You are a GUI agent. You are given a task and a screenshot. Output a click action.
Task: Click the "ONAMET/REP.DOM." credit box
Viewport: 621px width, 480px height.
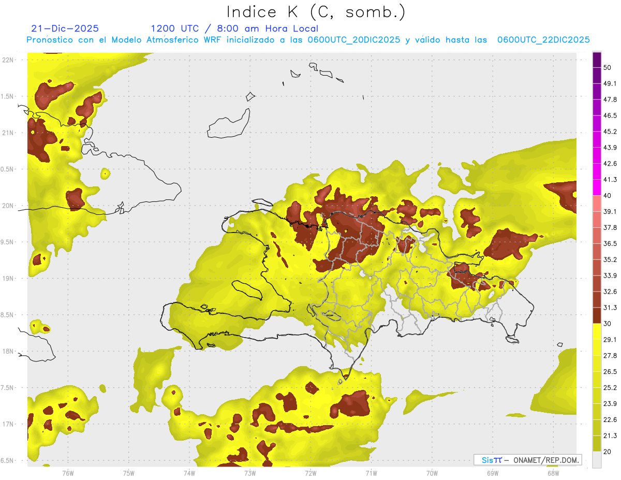click(527, 460)
